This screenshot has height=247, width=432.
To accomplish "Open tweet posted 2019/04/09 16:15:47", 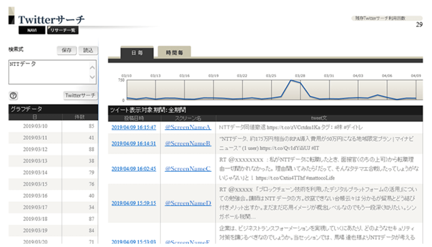I will [134, 127].
